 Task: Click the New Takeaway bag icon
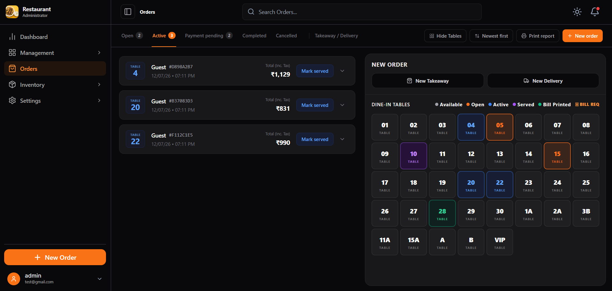[410, 81]
